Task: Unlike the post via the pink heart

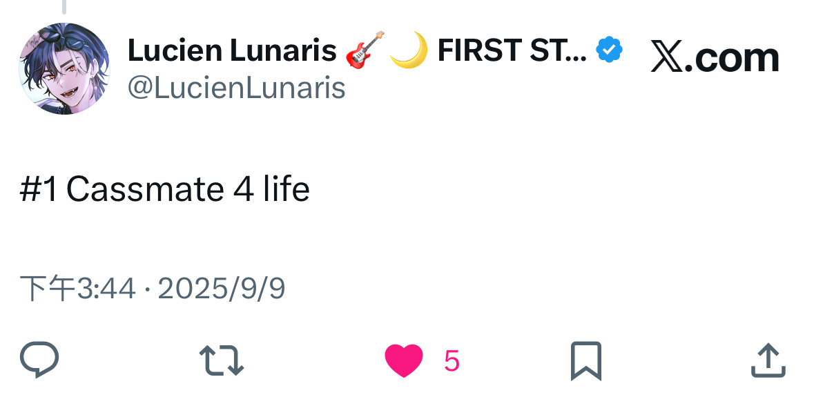Action: [x=403, y=361]
